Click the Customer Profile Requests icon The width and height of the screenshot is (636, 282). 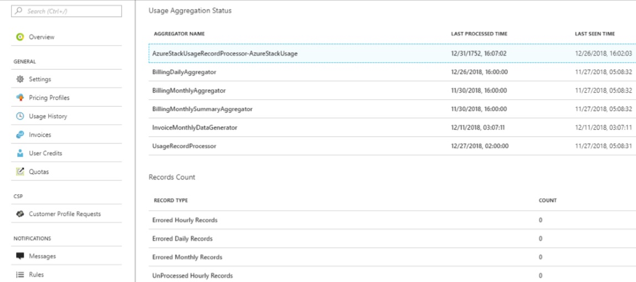(19, 214)
